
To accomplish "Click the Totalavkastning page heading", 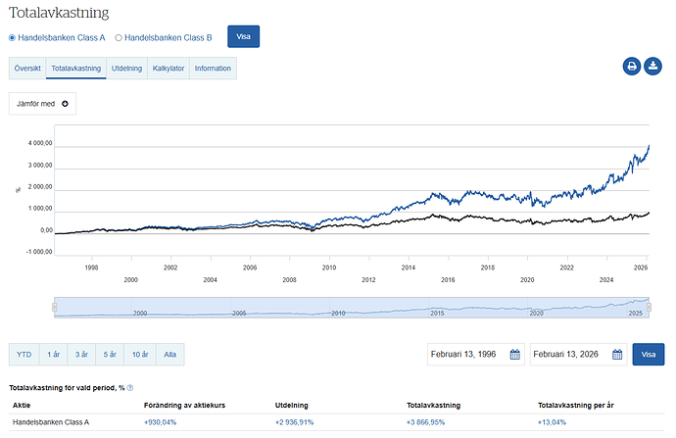I will point(59,13).
